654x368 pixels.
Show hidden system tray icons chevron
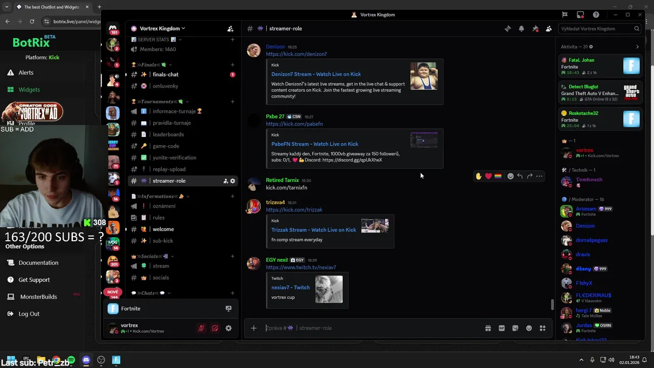[581, 360]
